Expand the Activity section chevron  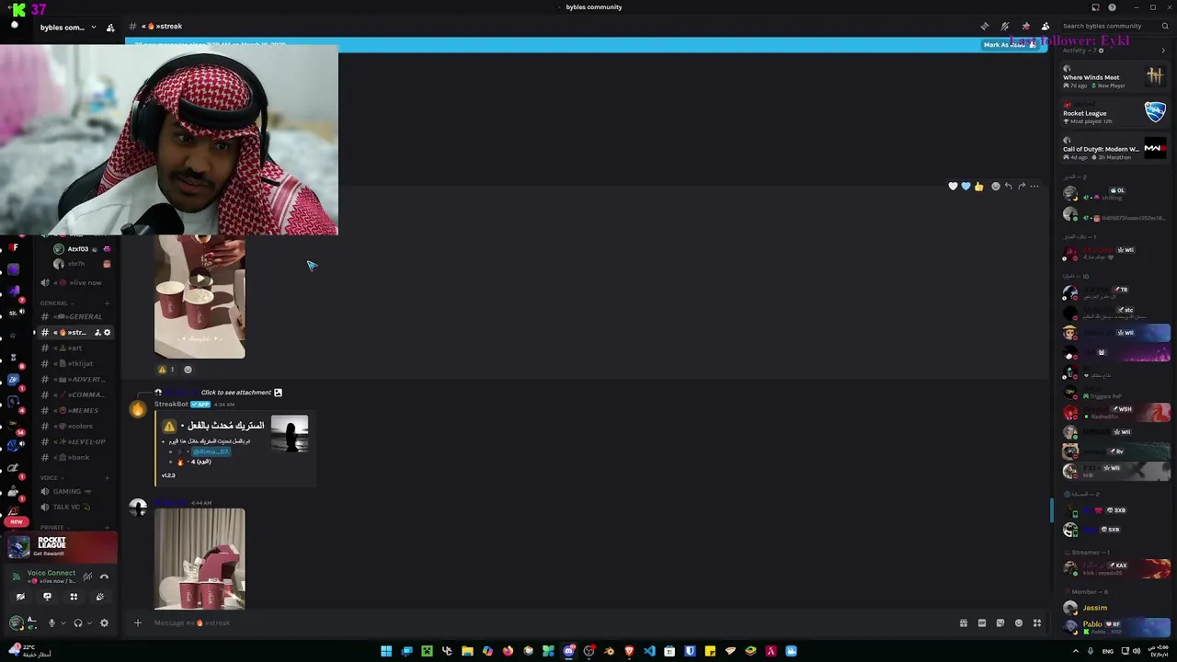pyautogui.click(x=1163, y=51)
